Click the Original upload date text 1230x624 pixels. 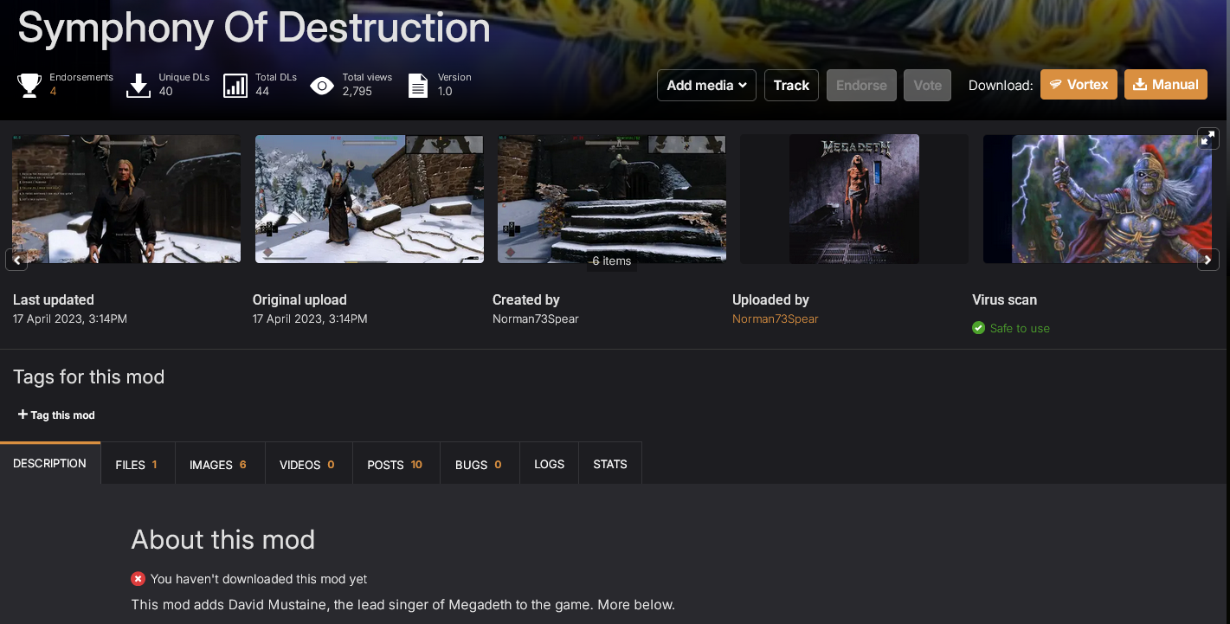tap(310, 319)
